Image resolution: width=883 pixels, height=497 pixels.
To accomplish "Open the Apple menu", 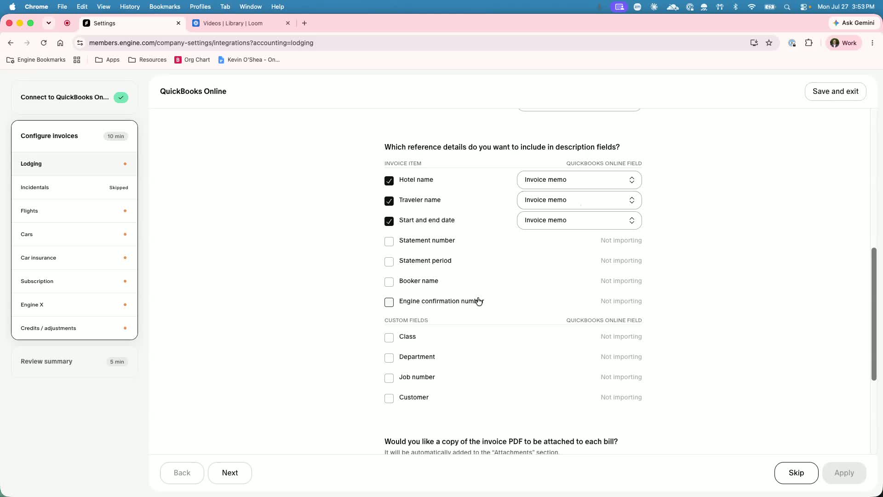I will (x=12, y=6).
